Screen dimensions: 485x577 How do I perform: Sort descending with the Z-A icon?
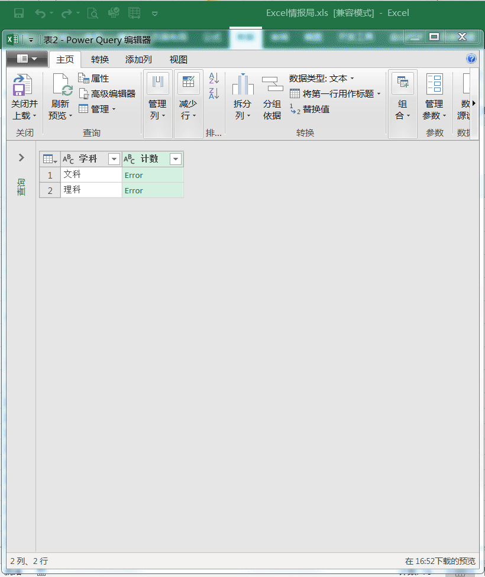click(214, 93)
